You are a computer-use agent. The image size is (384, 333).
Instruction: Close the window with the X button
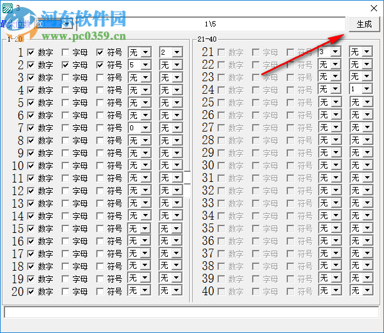(x=374, y=8)
